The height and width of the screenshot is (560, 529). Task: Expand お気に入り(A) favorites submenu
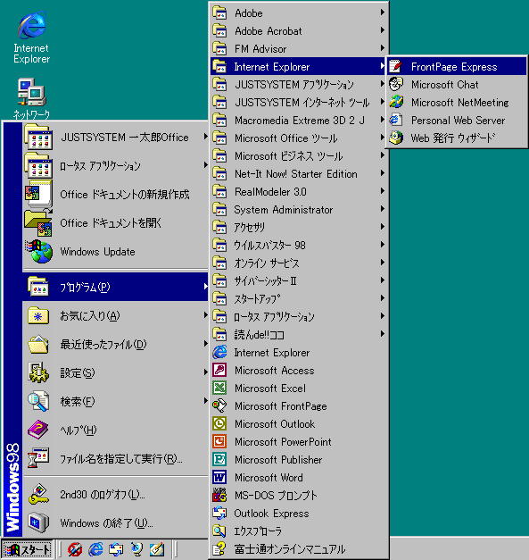coord(116,315)
